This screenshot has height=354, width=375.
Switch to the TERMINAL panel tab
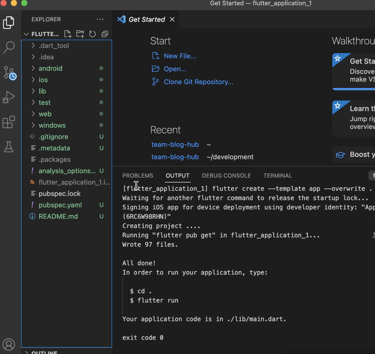[x=278, y=176]
